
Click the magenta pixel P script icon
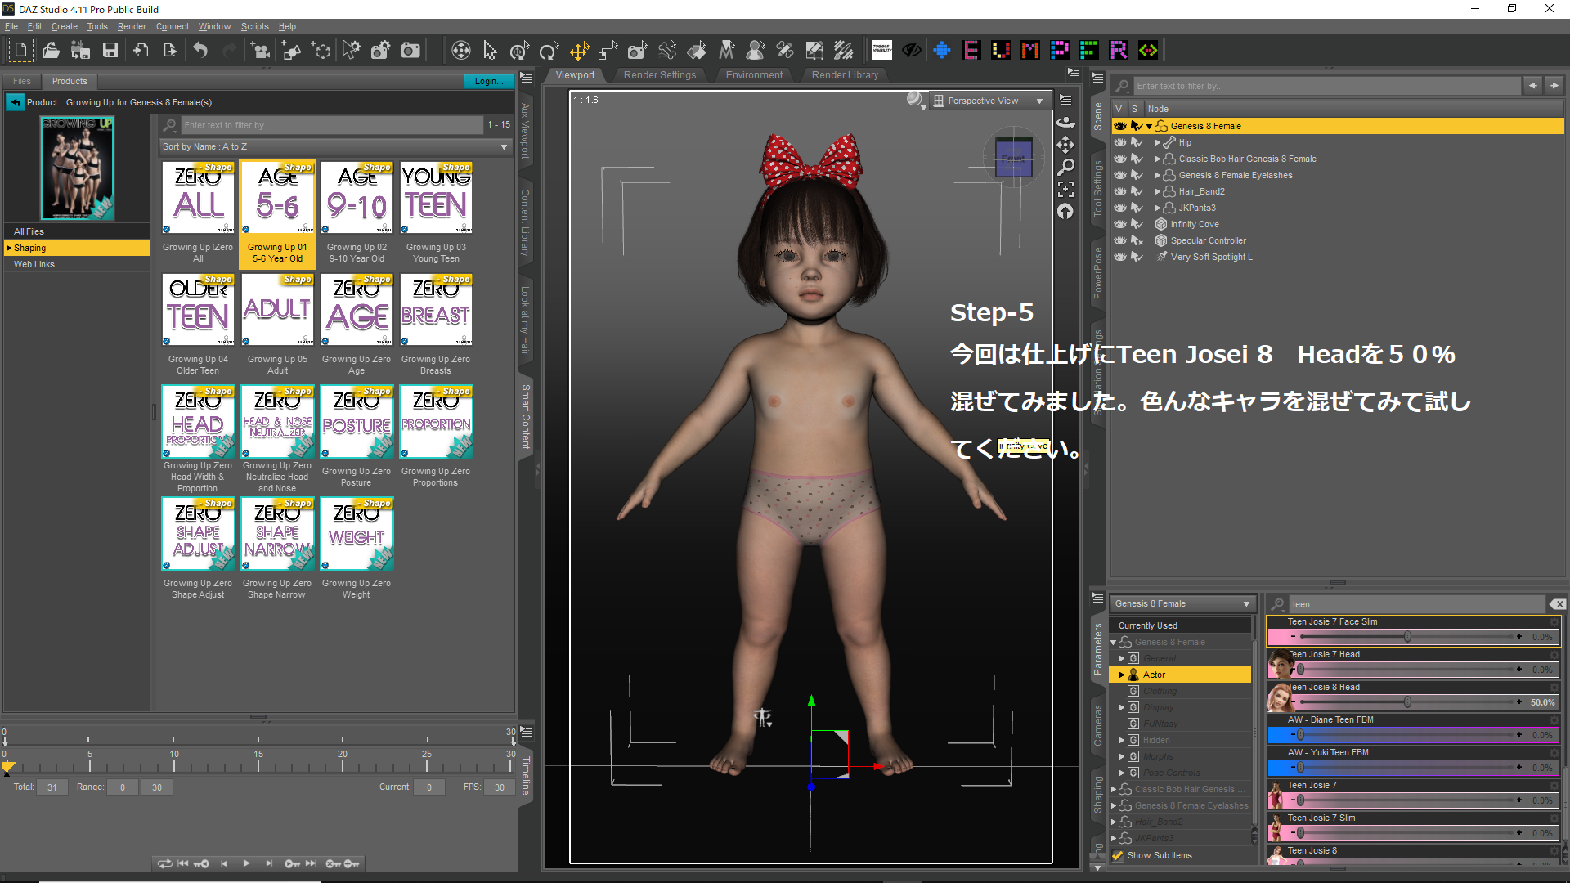(1060, 51)
